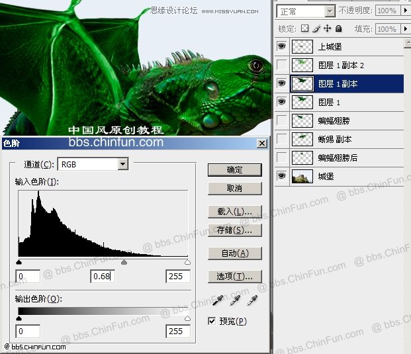Close the 色阶 Levels dialog

262,144
